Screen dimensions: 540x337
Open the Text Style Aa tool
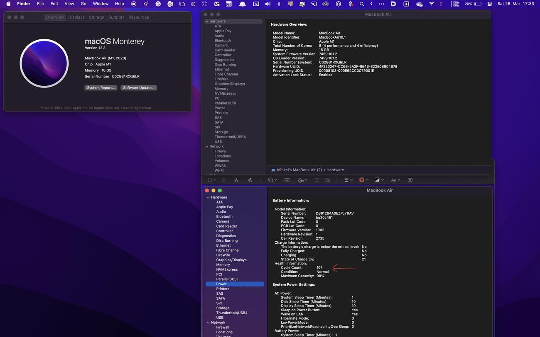tap(393, 180)
